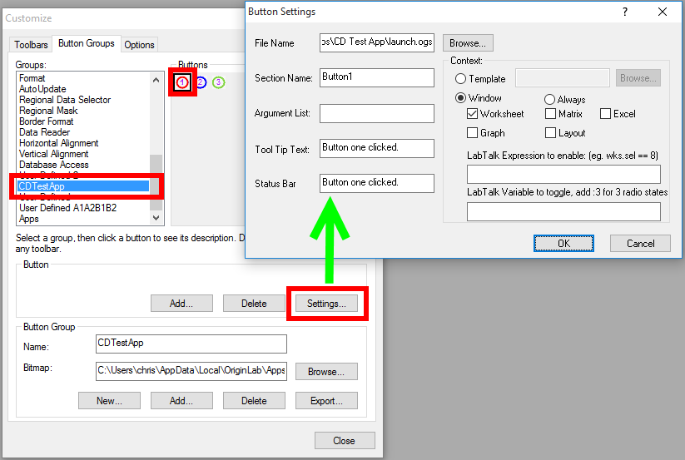Click Export in Button Group section
685x460 pixels.
click(325, 401)
